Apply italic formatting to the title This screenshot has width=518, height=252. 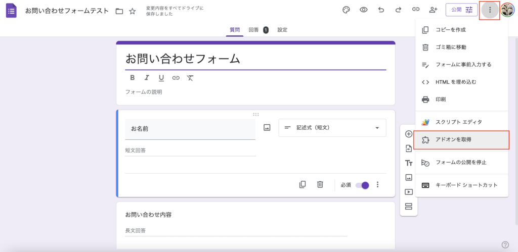click(147, 78)
